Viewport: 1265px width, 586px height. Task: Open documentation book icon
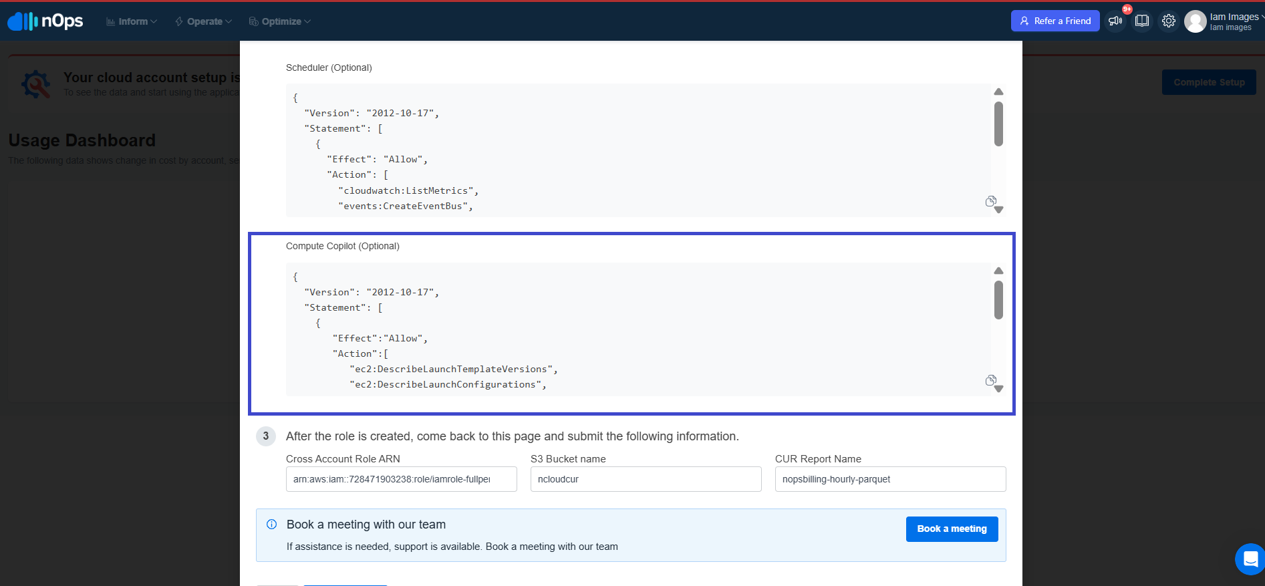click(1142, 21)
